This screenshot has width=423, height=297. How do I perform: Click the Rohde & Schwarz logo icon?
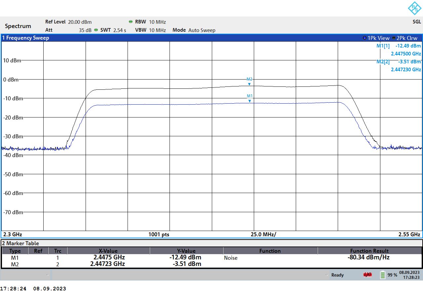click(414, 8)
